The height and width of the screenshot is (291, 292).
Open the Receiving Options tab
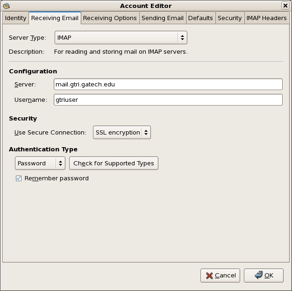tap(110, 18)
